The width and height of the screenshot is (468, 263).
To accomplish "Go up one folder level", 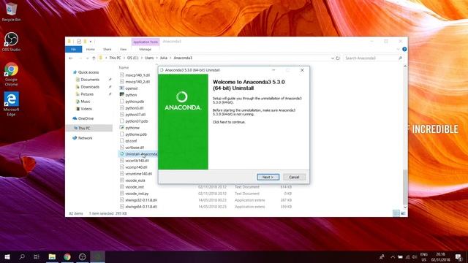I will click(x=94, y=58).
